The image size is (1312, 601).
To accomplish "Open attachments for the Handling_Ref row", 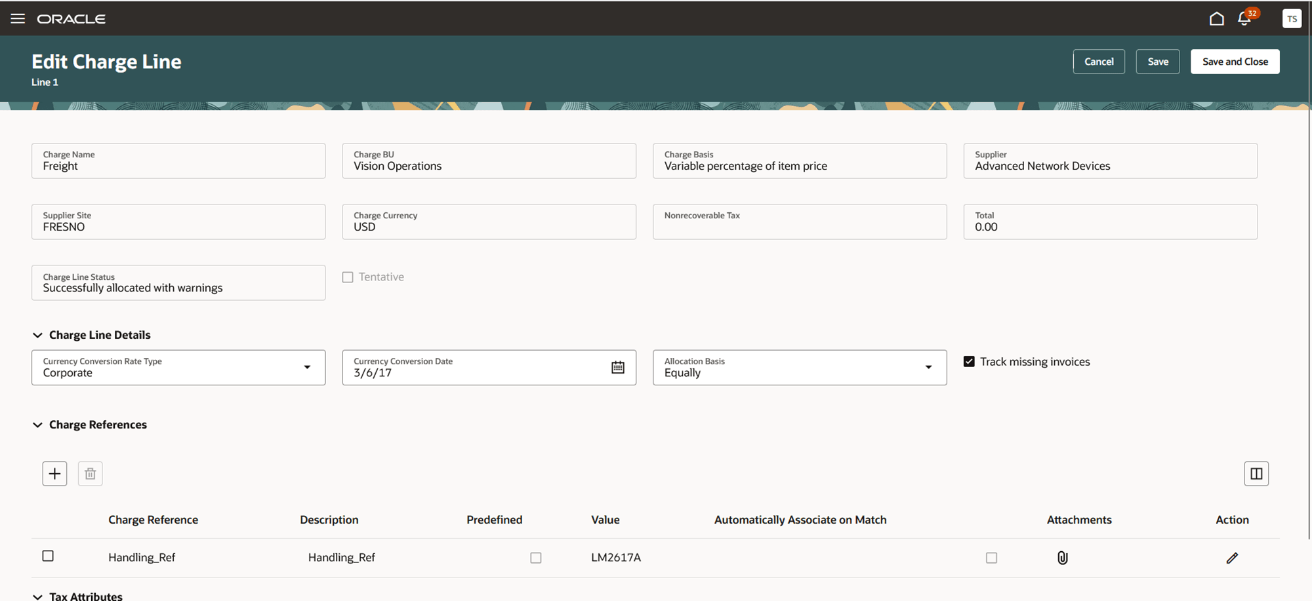I will (1063, 558).
